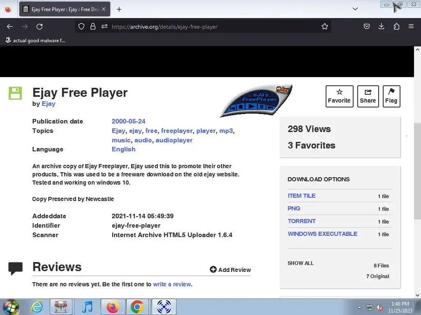Close the Ejay Free Player tab
Viewport: 421px width, 315px height.
pos(104,9)
